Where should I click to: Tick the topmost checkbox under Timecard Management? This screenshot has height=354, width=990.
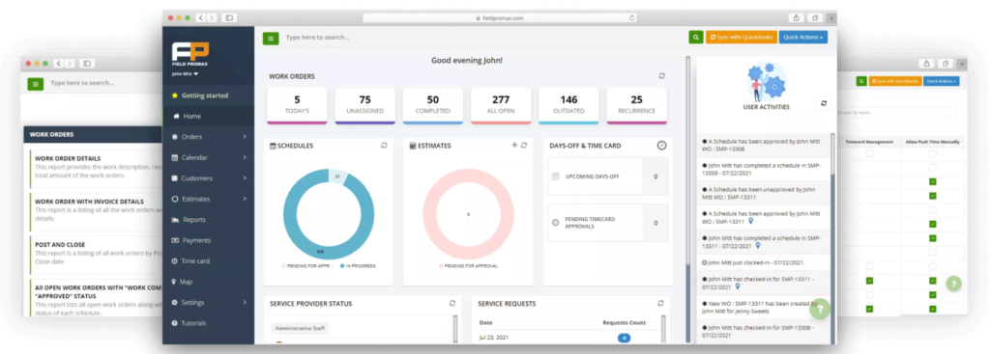pos(869,153)
